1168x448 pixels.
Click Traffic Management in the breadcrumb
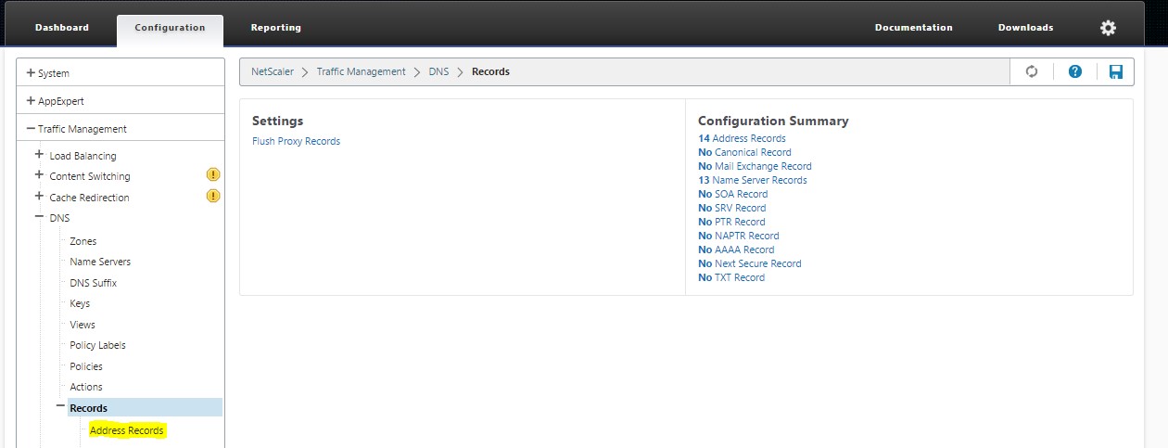tap(361, 71)
